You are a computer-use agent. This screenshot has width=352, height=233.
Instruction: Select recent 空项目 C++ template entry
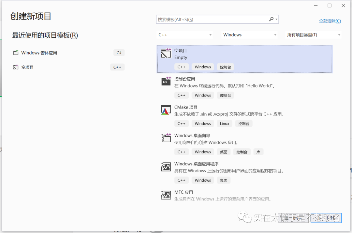pyautogui.click(x=27, y=67)
